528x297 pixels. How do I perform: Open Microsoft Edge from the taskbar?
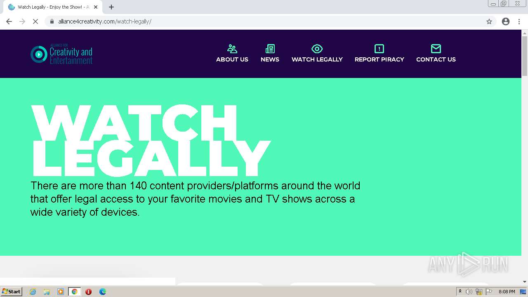[x=103, y=292]
